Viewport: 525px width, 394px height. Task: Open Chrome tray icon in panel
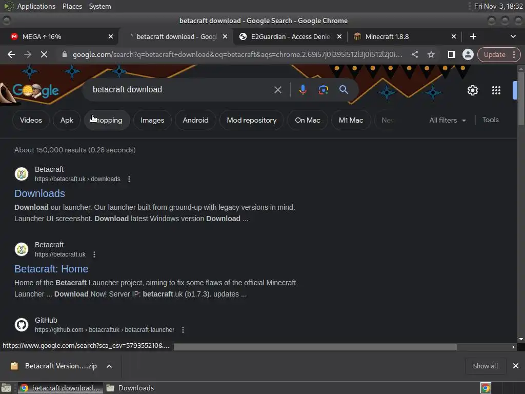click(x=486, y=388)
